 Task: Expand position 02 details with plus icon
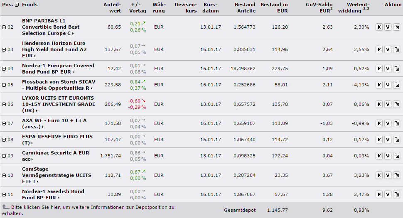4,27
